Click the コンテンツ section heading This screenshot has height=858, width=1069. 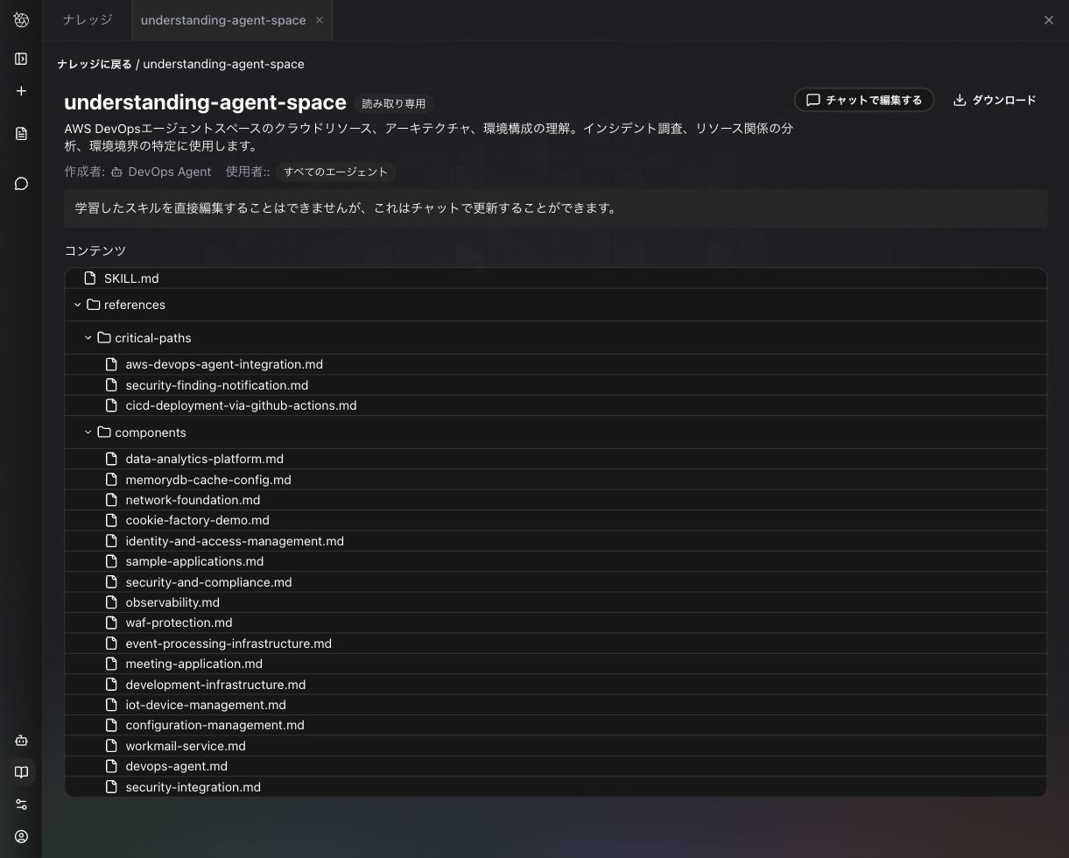[95, 250]
